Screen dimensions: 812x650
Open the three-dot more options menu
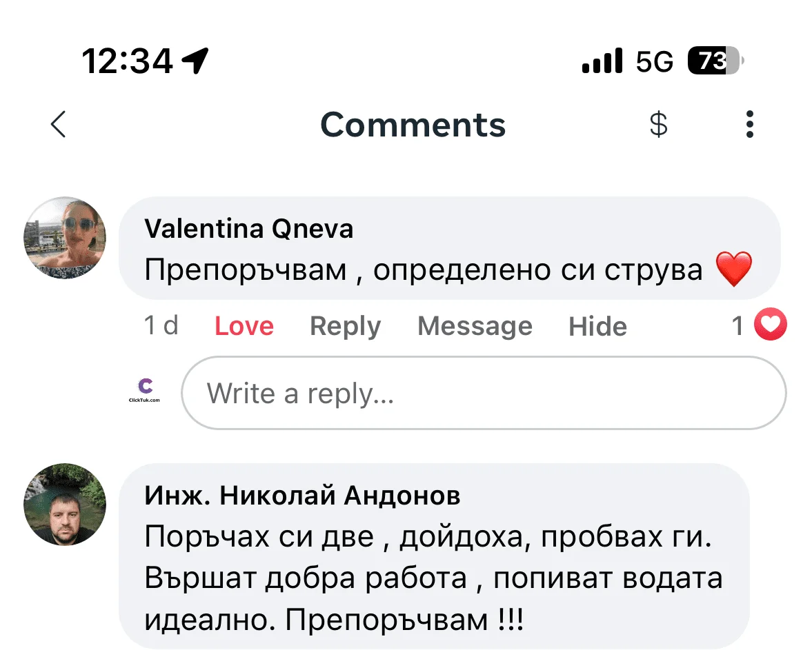point(750,125)
